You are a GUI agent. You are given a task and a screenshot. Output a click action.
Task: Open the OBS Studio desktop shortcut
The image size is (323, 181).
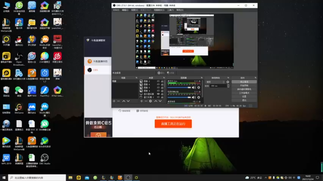44,159
